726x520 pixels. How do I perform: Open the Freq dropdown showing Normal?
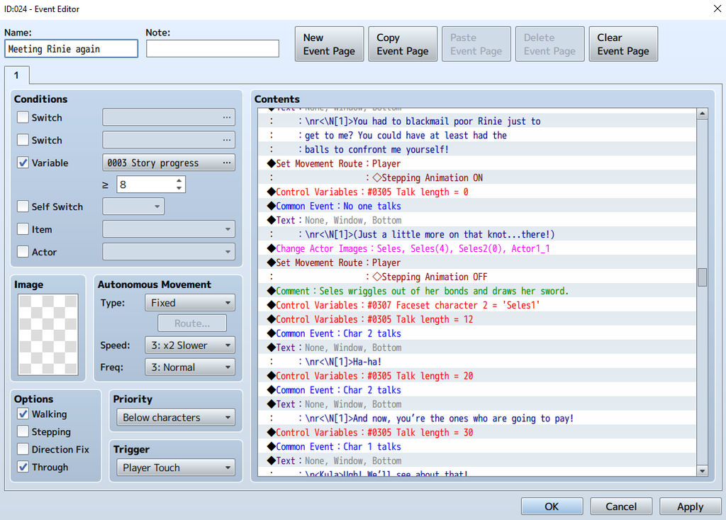pos(190,367)
